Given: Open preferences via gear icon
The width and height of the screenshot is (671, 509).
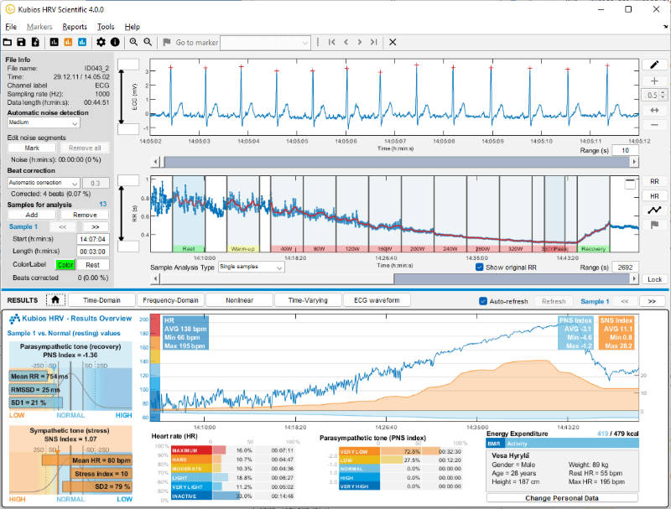Looking at the screenshot, I should pos(101,42).
